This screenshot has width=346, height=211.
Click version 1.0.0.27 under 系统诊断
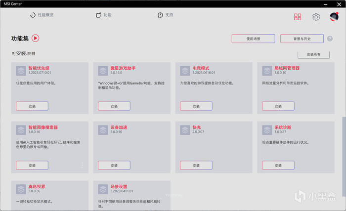click(x=280, y=132)
